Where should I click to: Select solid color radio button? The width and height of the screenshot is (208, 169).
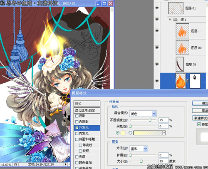click(x=118, y=133)
